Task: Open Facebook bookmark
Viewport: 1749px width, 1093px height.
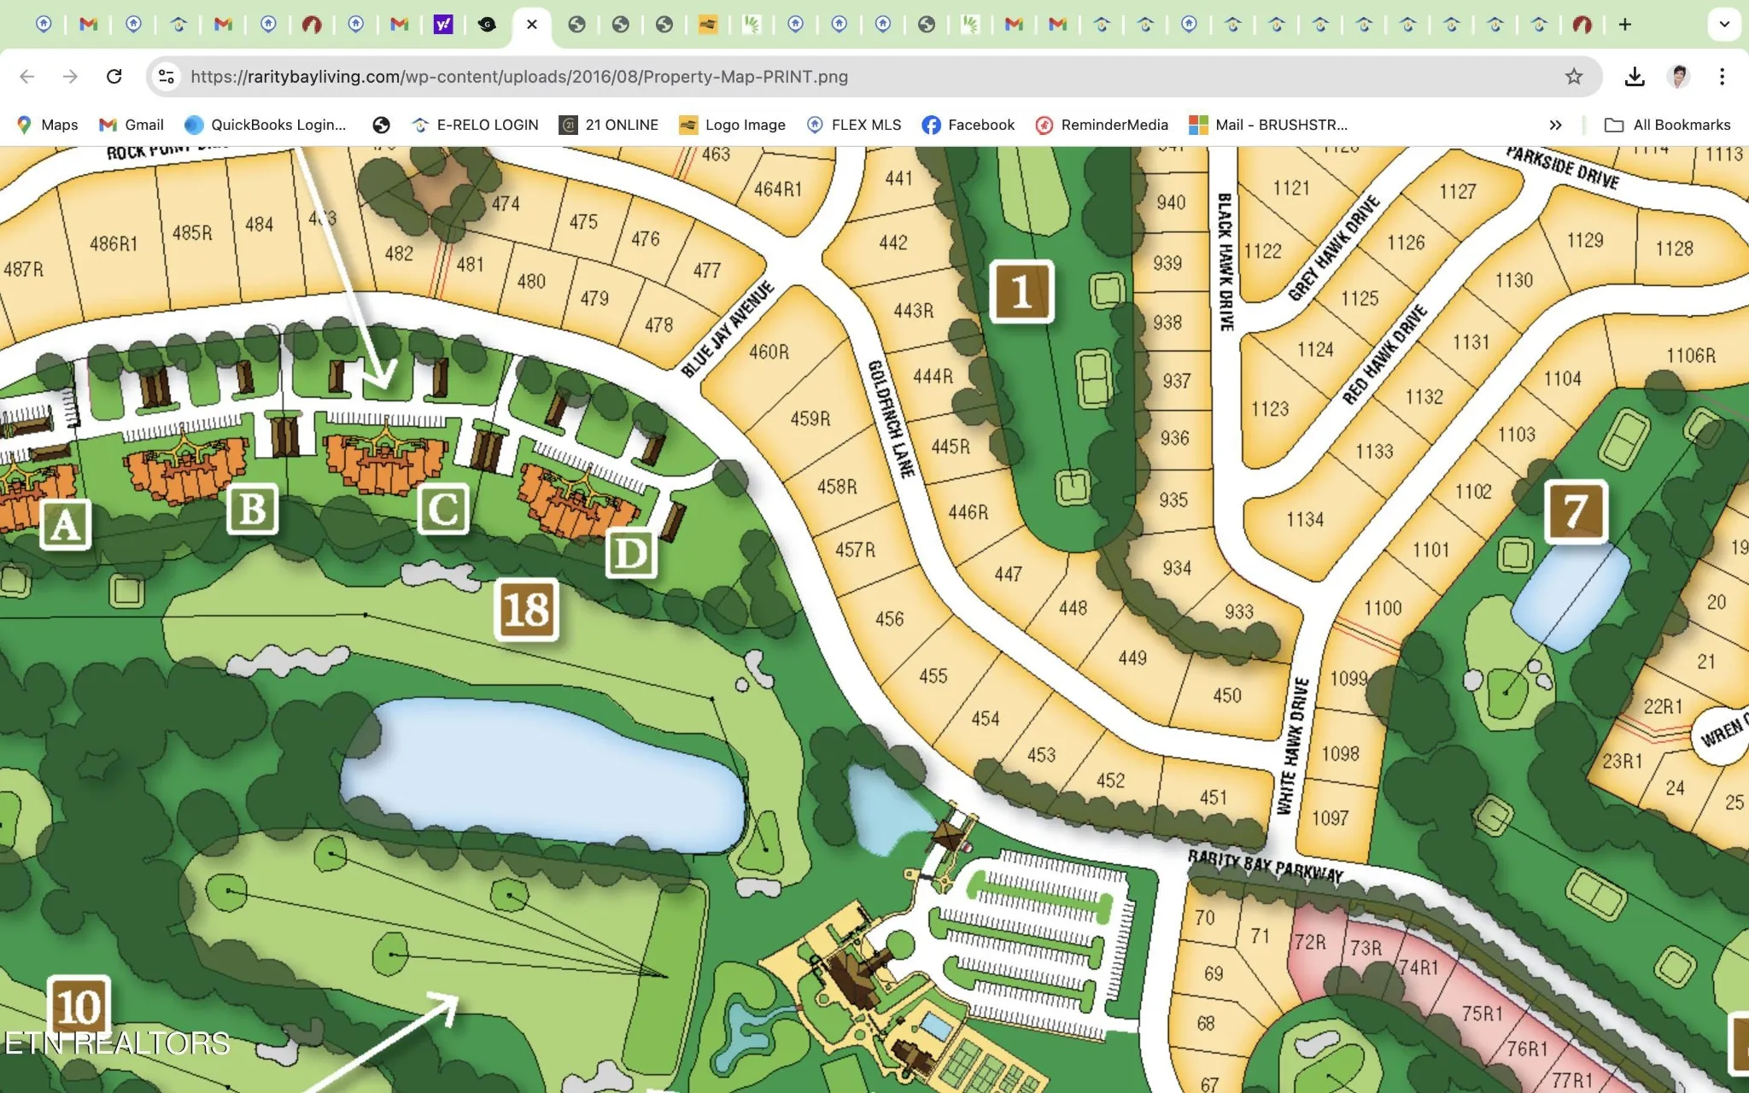Action: tap(968, 125)
